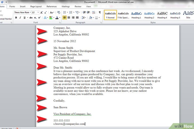Apply the Heading 5 style
The width and height of the screenshot is (194, 129).
point(175,15)
